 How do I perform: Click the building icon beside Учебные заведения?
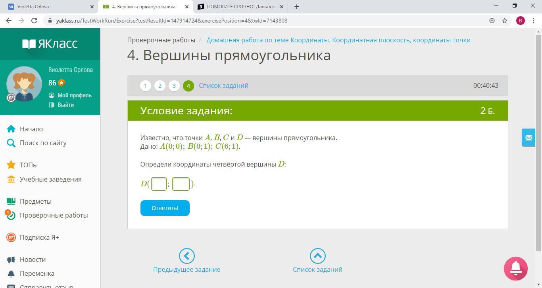(11, 179)
